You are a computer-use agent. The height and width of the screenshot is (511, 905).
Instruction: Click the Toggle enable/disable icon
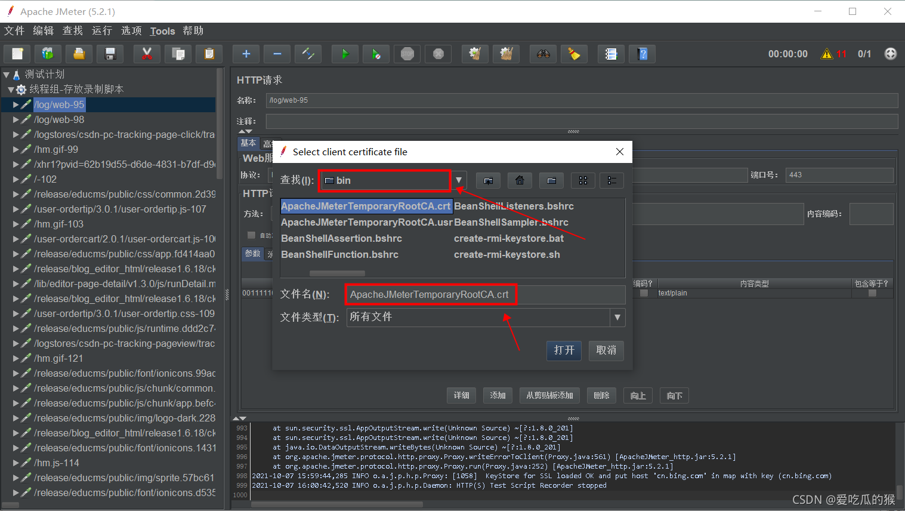[308, 54]
